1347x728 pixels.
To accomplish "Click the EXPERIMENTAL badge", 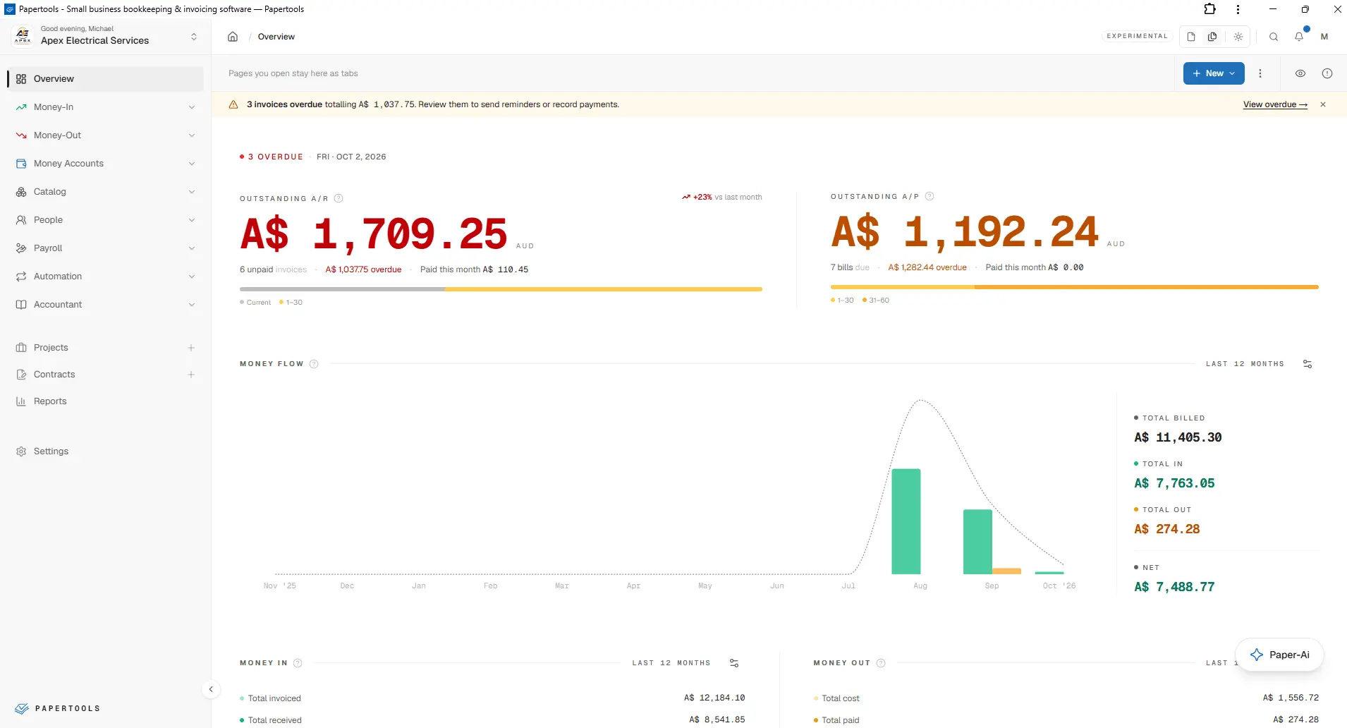I will [x=1137, y=36].
